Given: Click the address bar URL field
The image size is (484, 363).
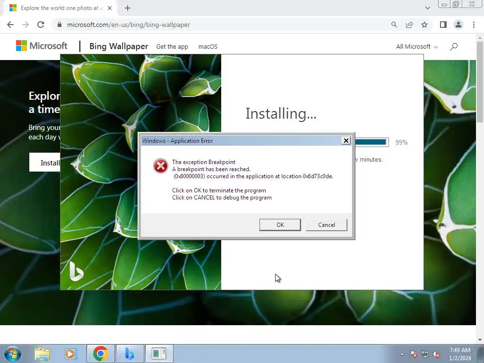Looking at the screenshot, I should coord(222,25).
